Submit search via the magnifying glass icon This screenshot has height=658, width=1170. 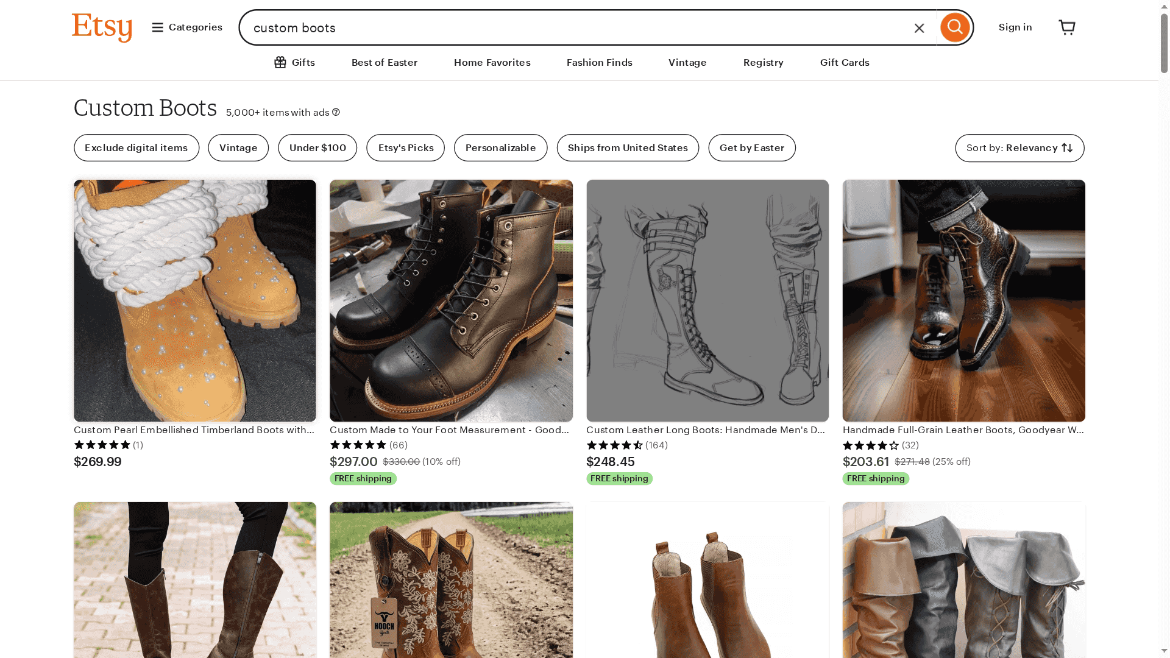(954, 27)
